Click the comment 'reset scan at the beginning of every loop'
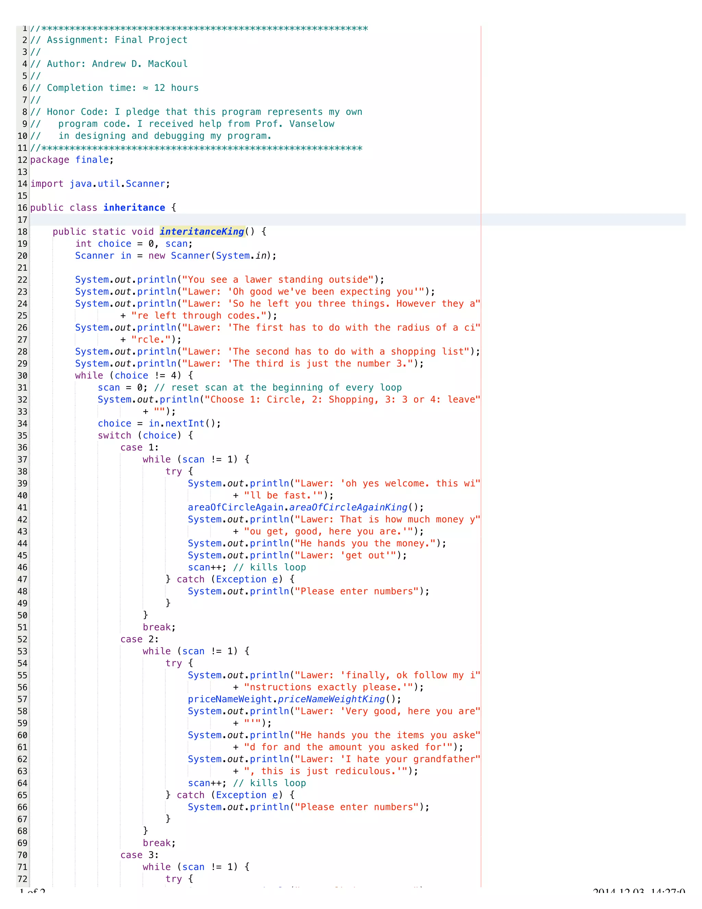 coord(287,388)
